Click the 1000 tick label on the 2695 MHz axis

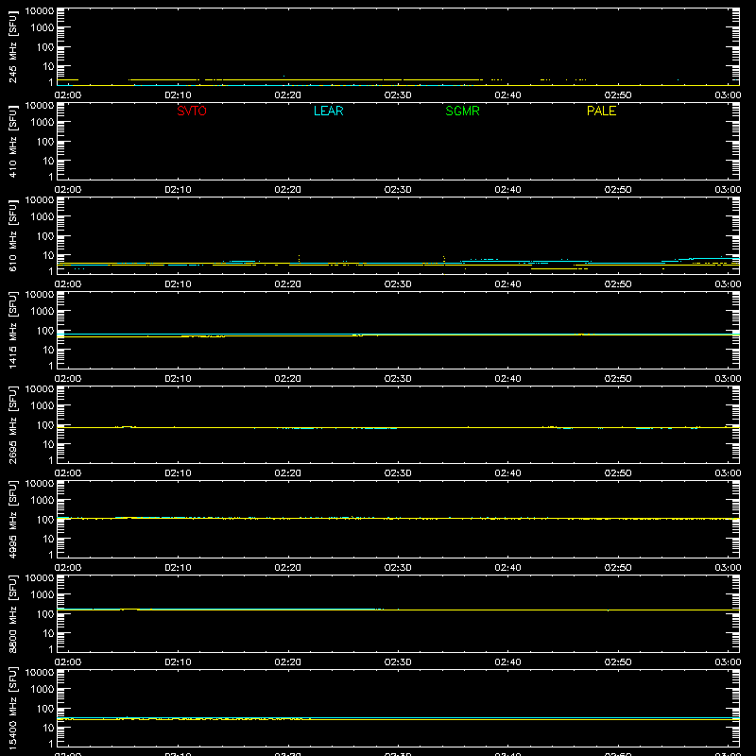point(43,406)
